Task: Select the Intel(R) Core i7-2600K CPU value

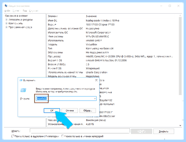Action: 129,56
